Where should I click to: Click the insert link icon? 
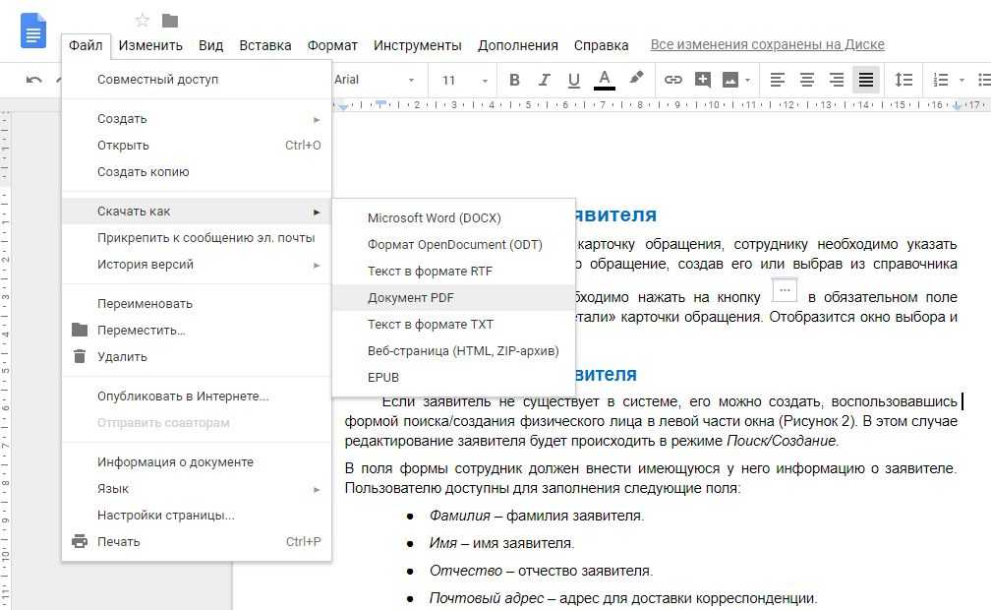(673, 80)
